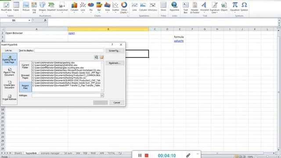Image resolution: width=281 pixels, height=158 pixels.
Task: Click the zoom slider in status bar
Action: pos(267,157)
